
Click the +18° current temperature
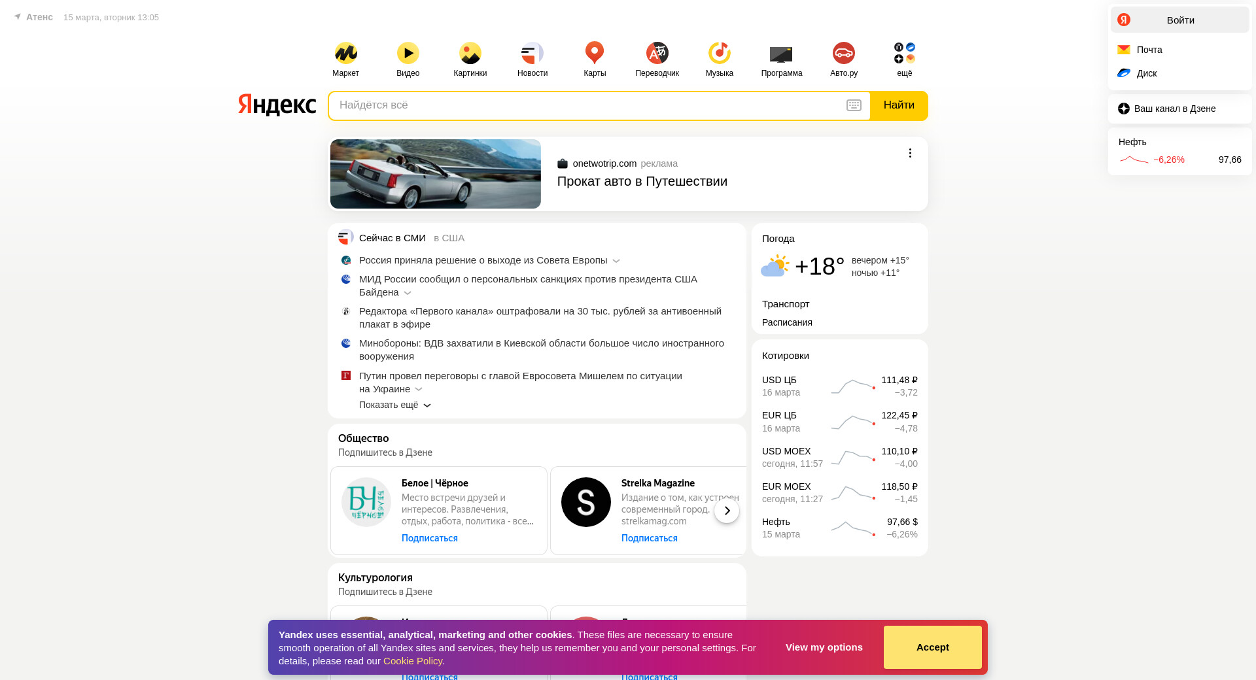click(820, 267)
